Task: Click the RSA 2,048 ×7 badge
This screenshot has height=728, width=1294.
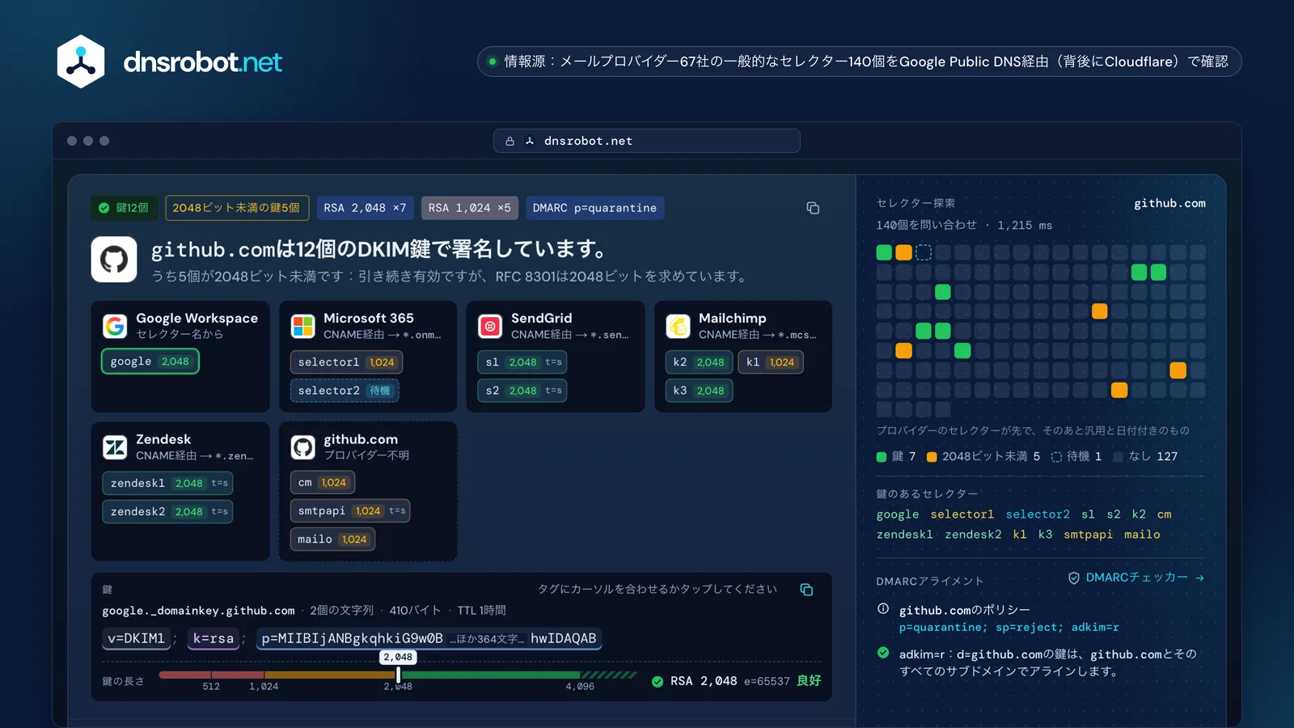Action: [366, 208]
